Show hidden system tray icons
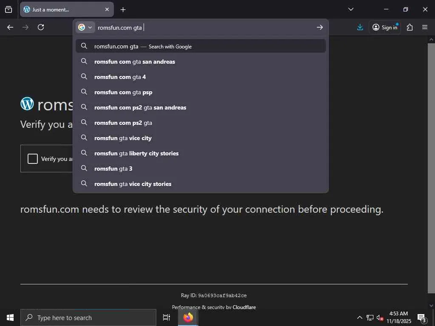Image resolution: width=435 pixels, height=326 pixels. [359, 318]
